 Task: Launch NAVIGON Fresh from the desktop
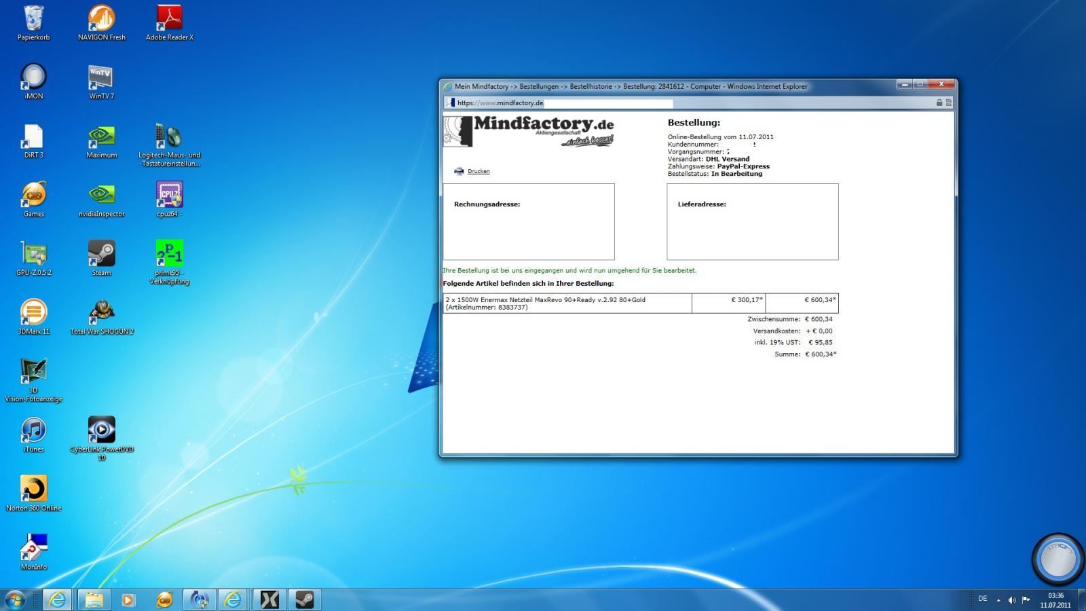click(102, 23)
